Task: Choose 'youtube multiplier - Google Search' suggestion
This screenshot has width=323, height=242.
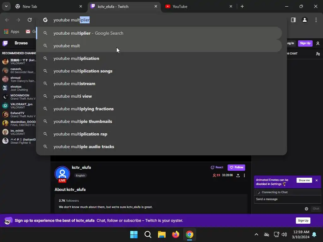Action: (159, 33)
